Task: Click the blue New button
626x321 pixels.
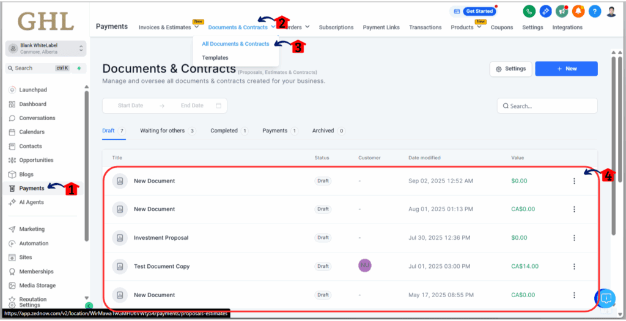Action: [566, 68]
